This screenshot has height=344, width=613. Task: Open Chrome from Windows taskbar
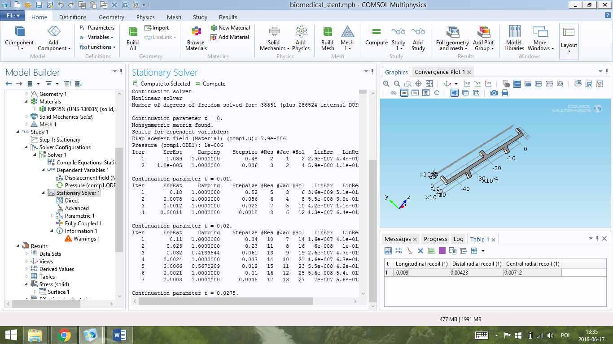pos(64,335)
